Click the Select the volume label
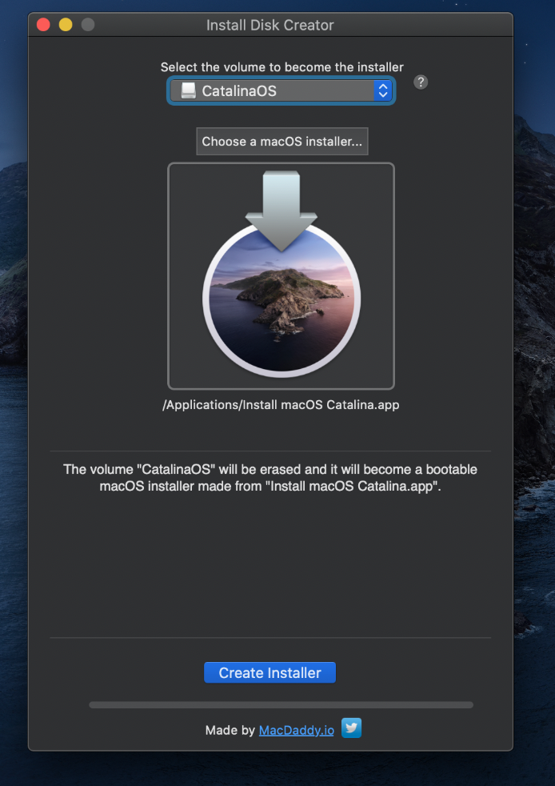Image resolution: width=555 pixels, height=786 pixels. [282, 67]
